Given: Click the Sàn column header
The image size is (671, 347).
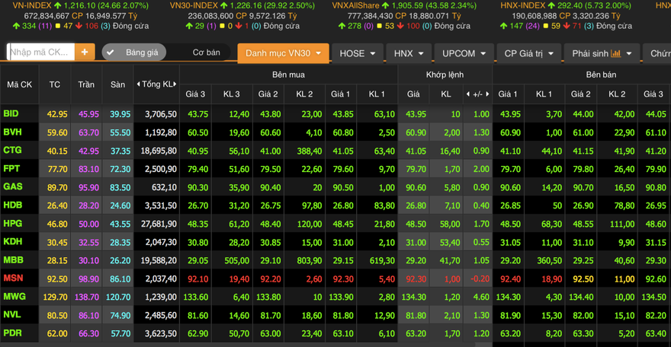Looking at the screenshot, I should click(x=117, y=84).
